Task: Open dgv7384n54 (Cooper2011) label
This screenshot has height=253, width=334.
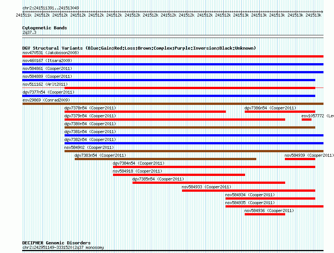Action: pyautogui.click(x=139, y=163)
